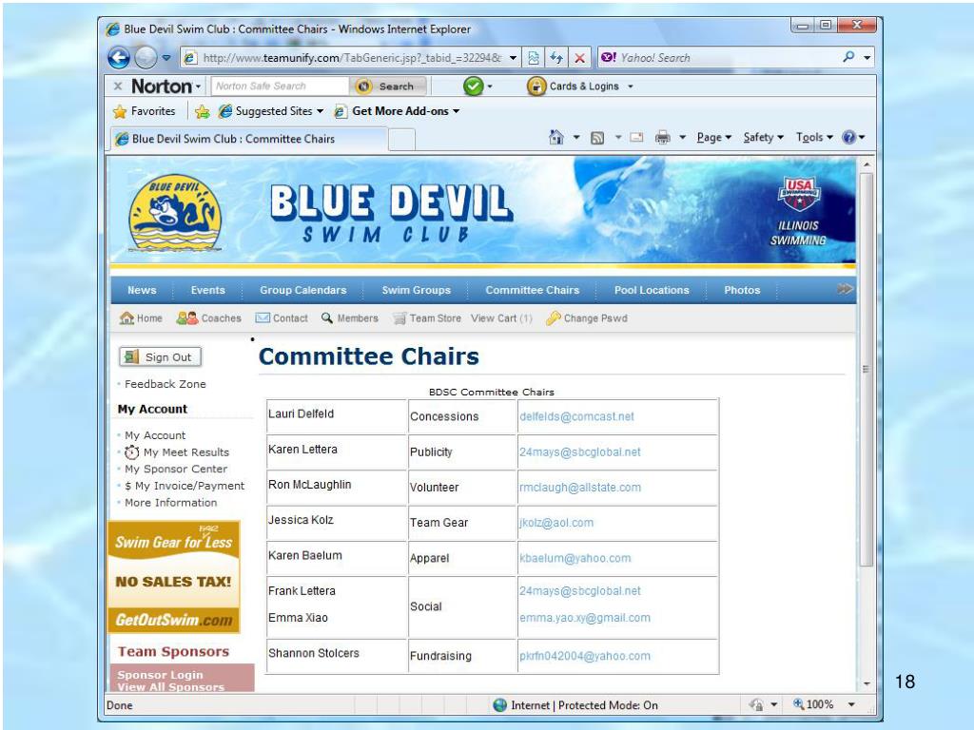Click Change Pswd key link
This screenshot has height=730, width=974.
pyautogui.click(x=586, y=317)
